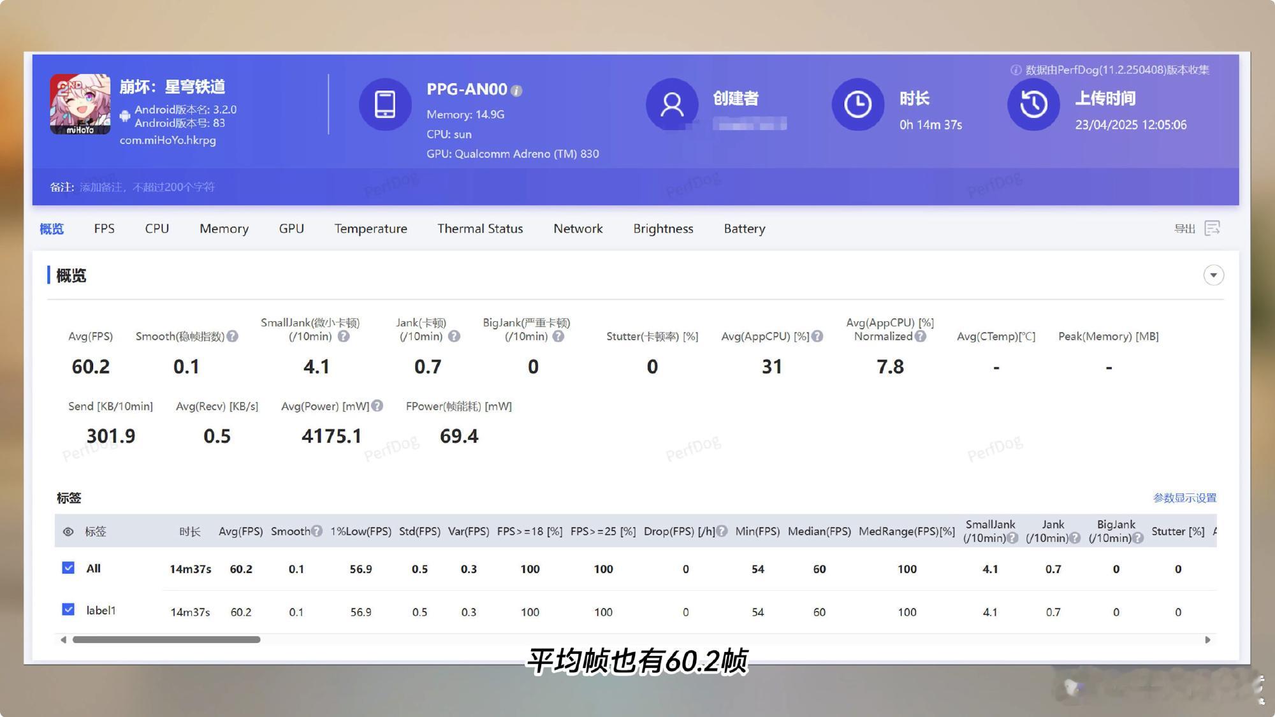1275x717 pixels.
Task: Click the phone device icon
Action: (385, 105)
